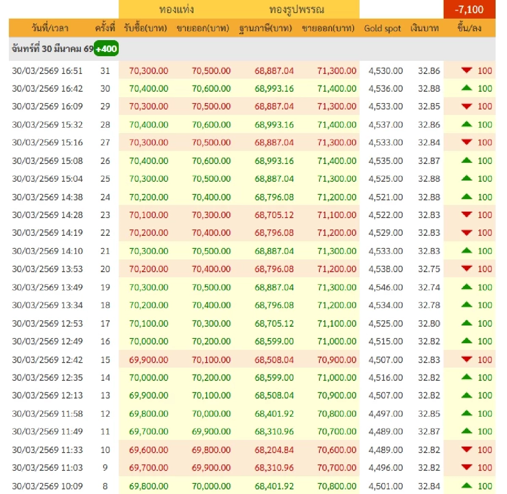Click the red down arrow at 14:28 row

tap(466, 215)
